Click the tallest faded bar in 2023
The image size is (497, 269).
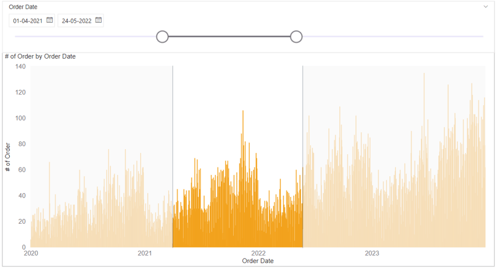tap(424, 160)
